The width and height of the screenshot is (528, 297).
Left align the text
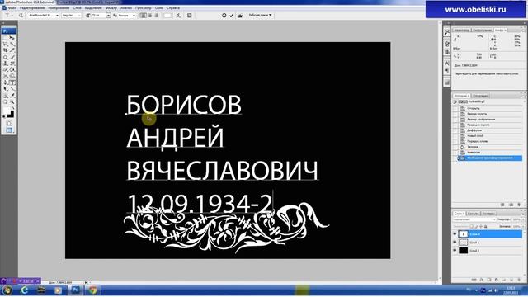click(143, 16)
